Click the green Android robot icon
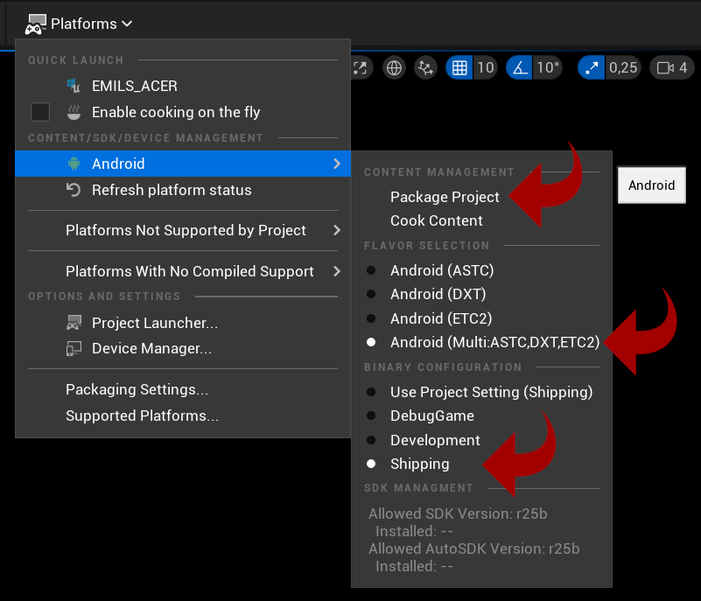The width and height of the screenshot is (701, 601). [74, 164]
